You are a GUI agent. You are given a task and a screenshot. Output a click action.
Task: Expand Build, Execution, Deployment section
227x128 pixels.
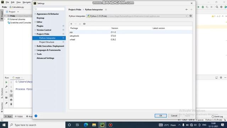point(35,46)
